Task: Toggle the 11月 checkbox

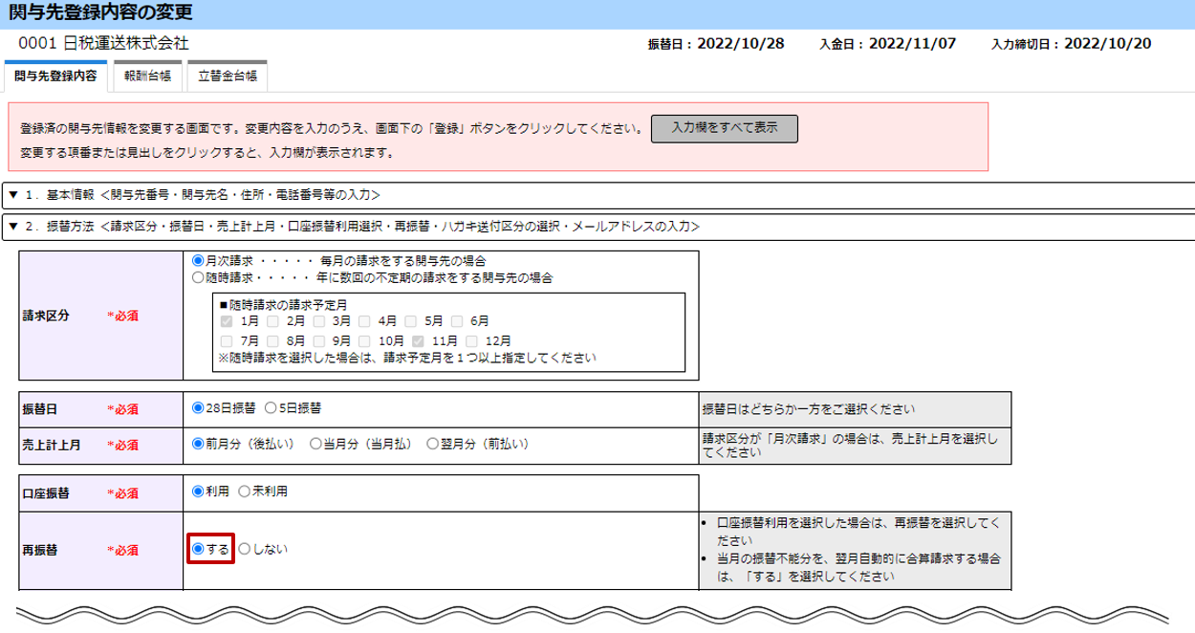Action: [x=419, y=340]
